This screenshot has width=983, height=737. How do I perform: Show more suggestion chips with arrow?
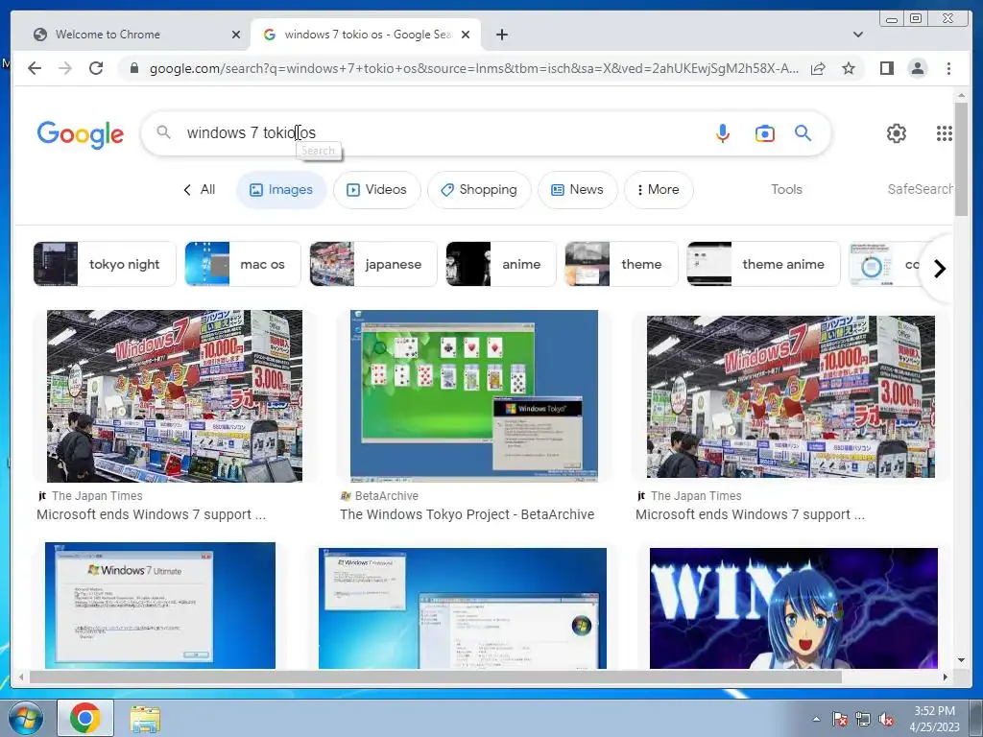(x=939, y=269)
